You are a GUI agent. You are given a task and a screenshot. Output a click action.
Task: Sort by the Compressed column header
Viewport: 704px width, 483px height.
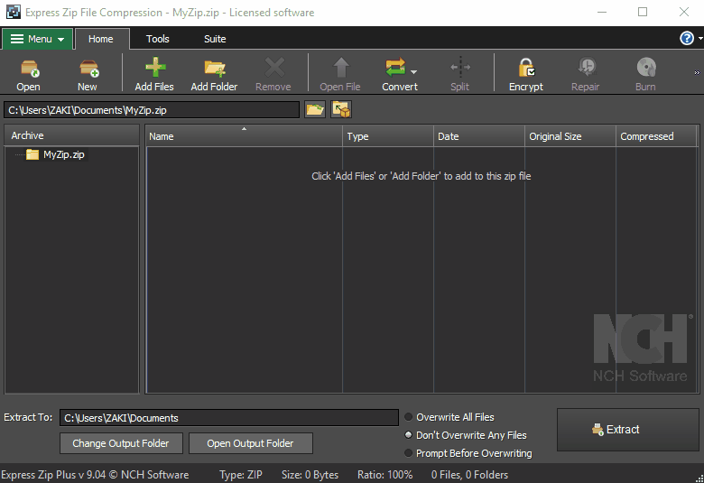656,136
